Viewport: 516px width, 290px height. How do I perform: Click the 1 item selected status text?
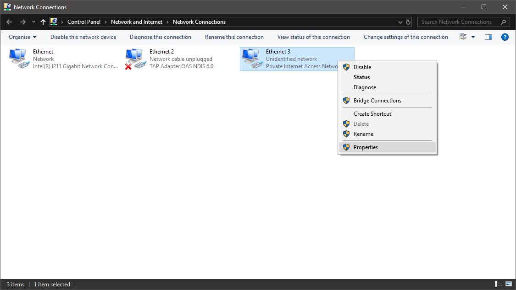pyautogui.click(x=52, y=285)
